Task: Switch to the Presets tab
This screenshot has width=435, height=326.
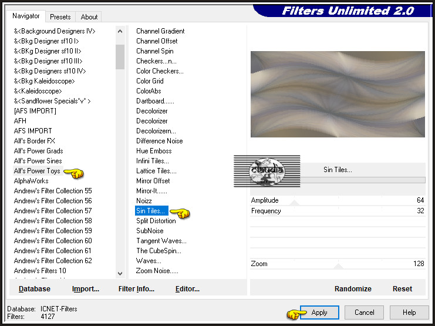Action: (x=60, y=17)
